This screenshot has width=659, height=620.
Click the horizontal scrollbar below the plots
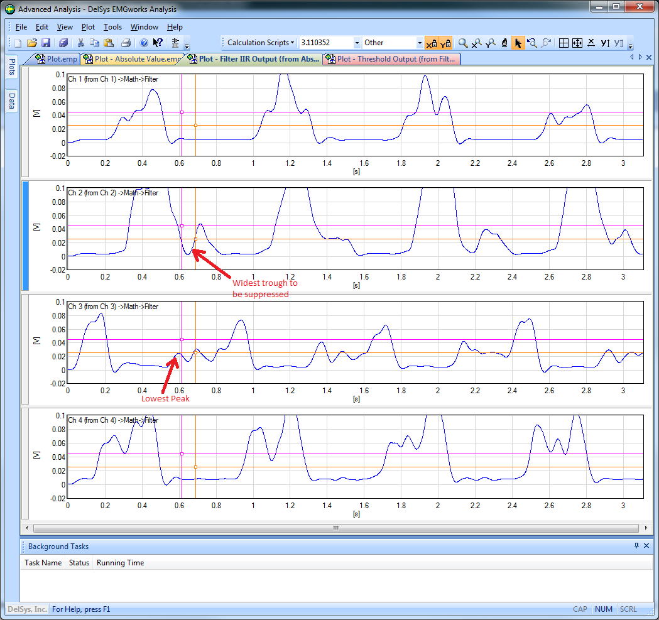(335, 528)
